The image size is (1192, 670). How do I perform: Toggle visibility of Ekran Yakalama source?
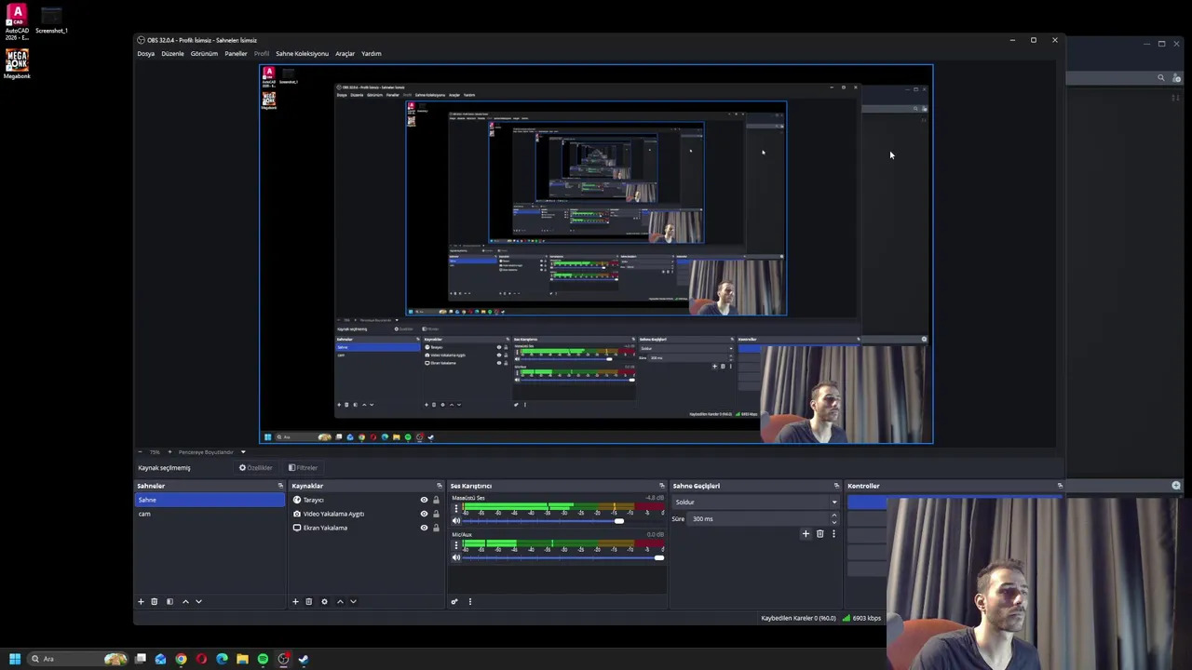[x=424, y=528]
